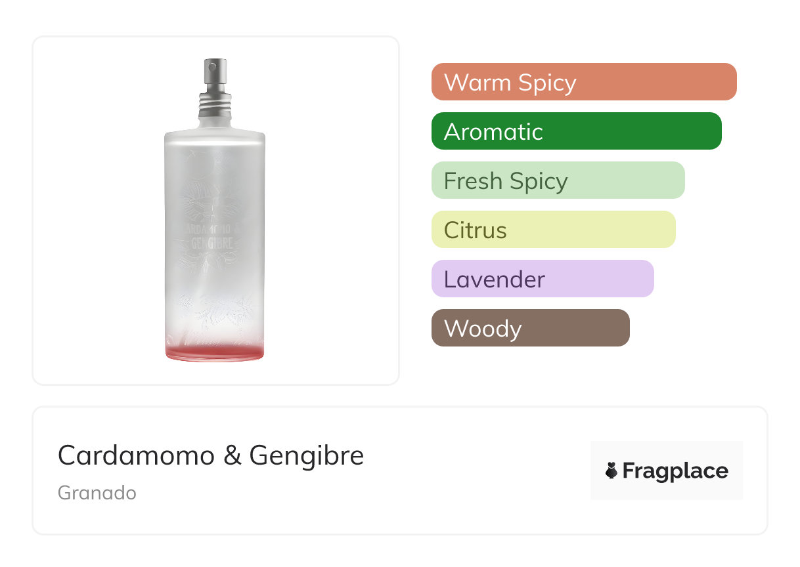Click the "Aromatic" label text

pos(493,132)
